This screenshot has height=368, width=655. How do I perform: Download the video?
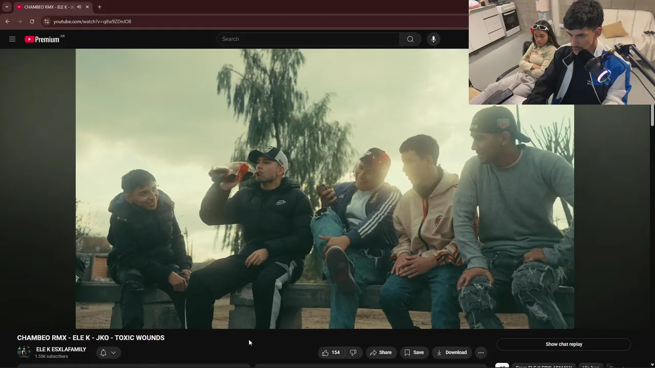(x=451, y=352)
